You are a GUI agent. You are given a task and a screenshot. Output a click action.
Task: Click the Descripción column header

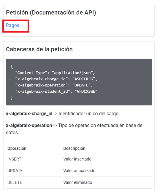tap(107, 148)
